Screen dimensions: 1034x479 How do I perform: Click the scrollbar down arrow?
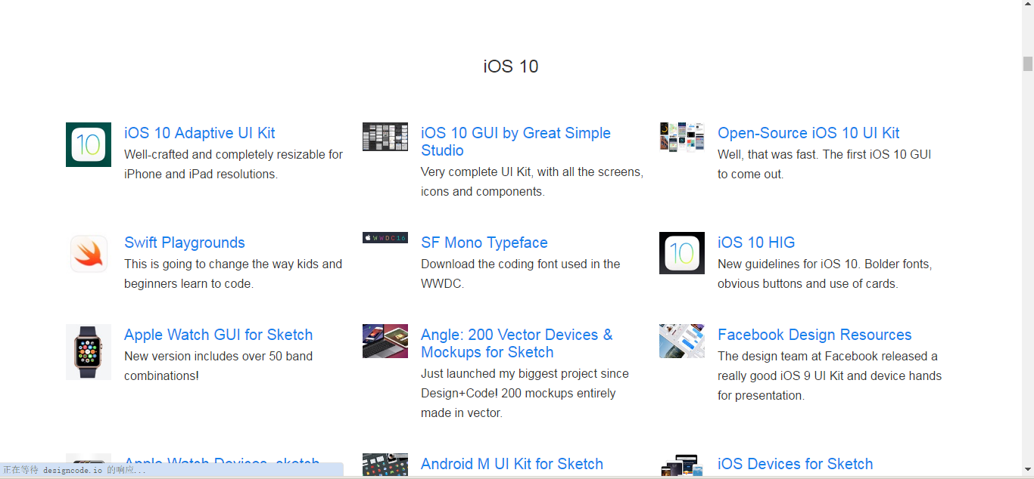coord(1028,470)
